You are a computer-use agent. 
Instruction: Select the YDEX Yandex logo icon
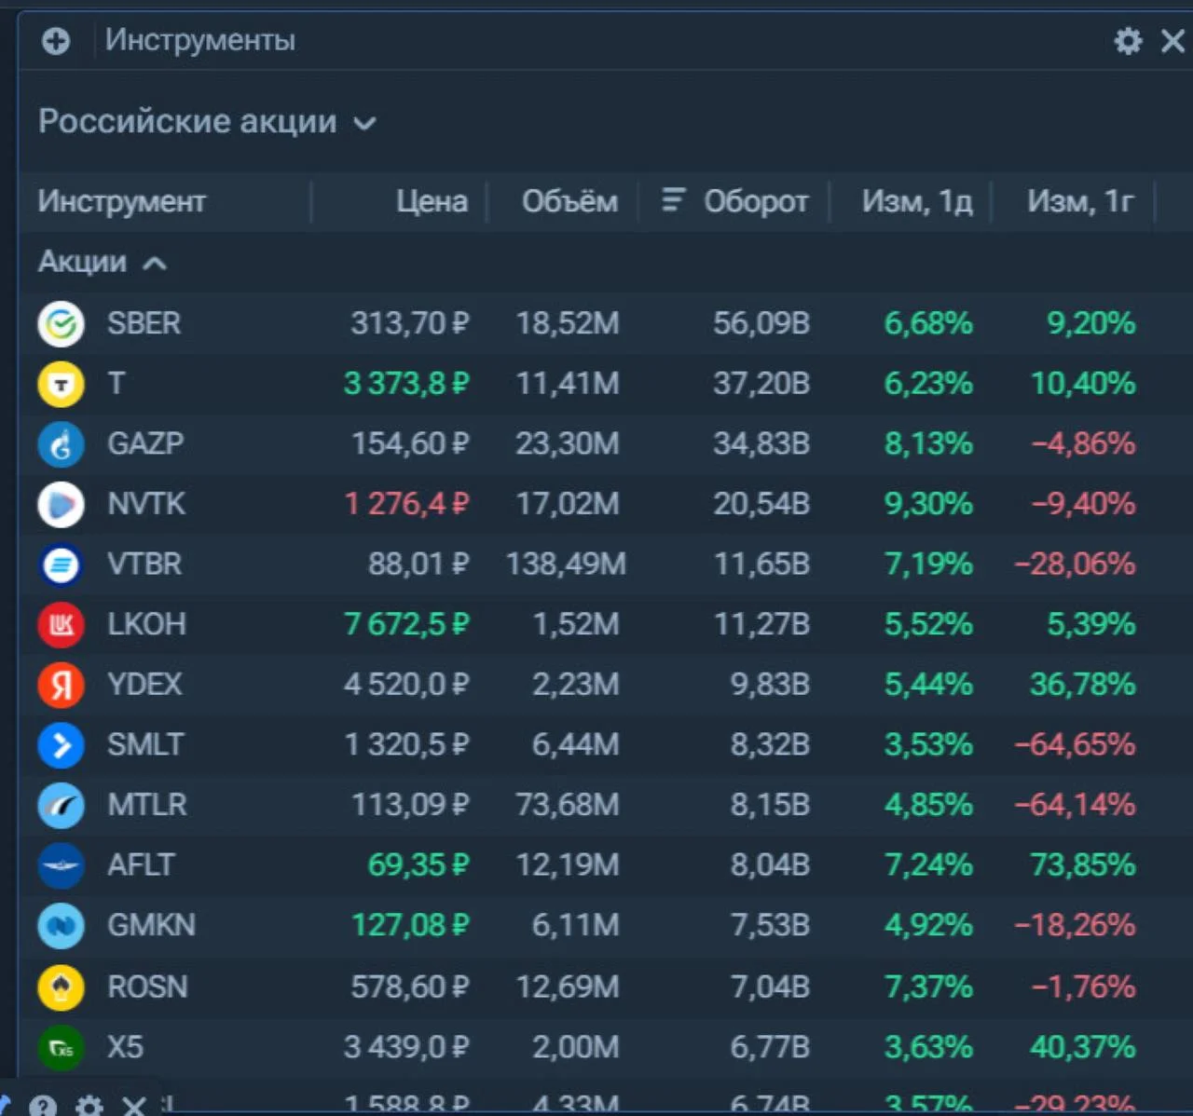62,685
